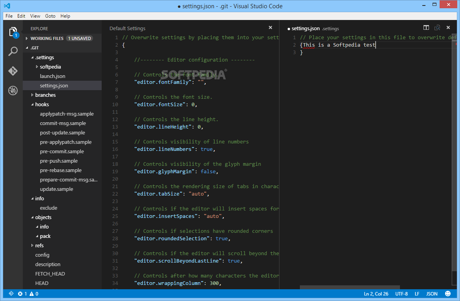The image size is (460, 301).
Task: Click the "editor.glyphMargin" false value
Action: [208, 171]
